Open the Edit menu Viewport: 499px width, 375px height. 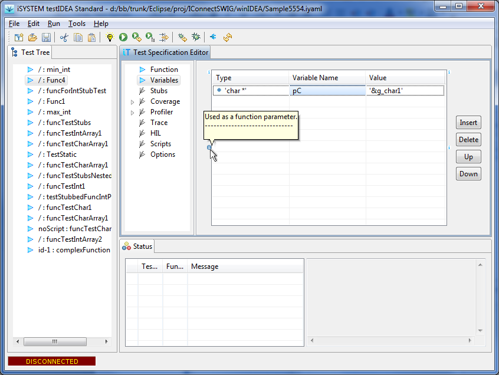pyautogui.click(x=34, y=24)
